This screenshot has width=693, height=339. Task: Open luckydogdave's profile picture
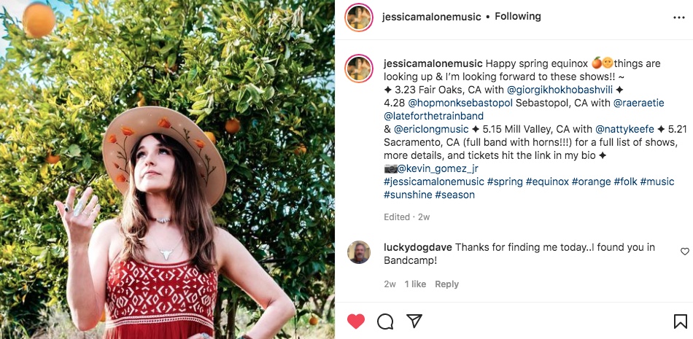tap(359, 252)
